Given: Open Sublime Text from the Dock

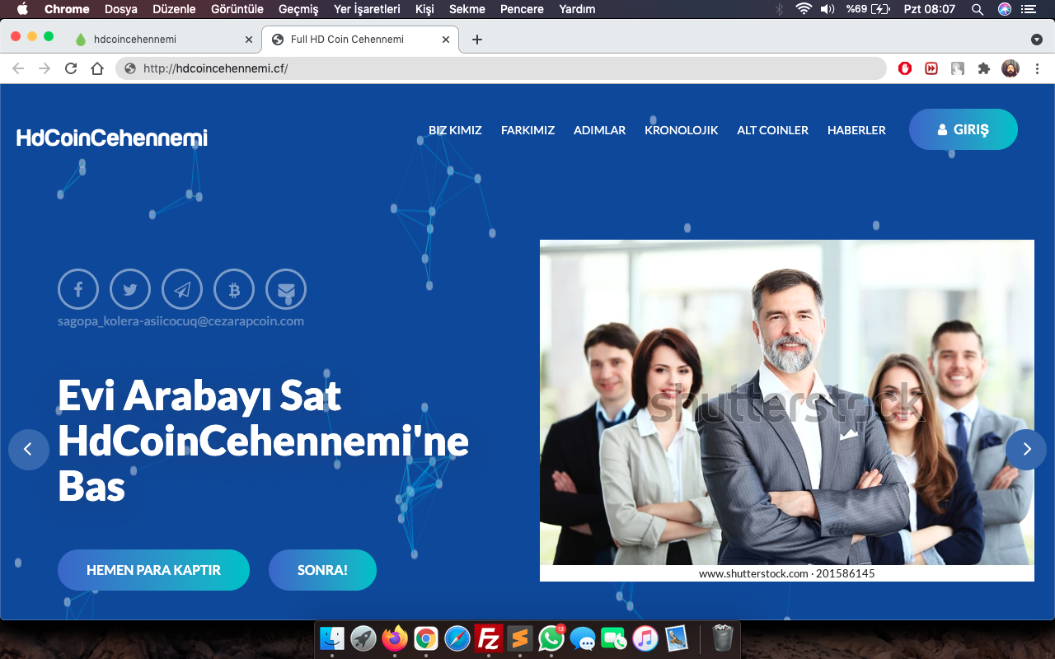Looking at the screenshot, I should click(x=520, y=638).
